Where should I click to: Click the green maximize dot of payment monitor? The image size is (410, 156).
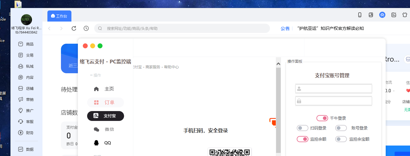100,46
